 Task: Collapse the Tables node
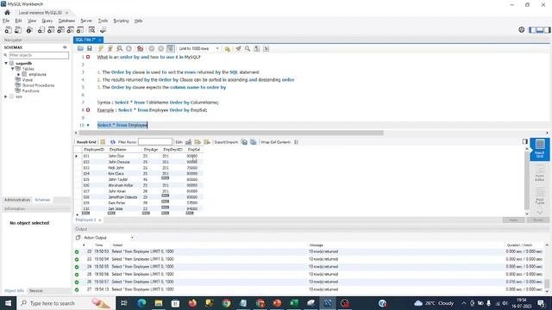pos(13,69)
